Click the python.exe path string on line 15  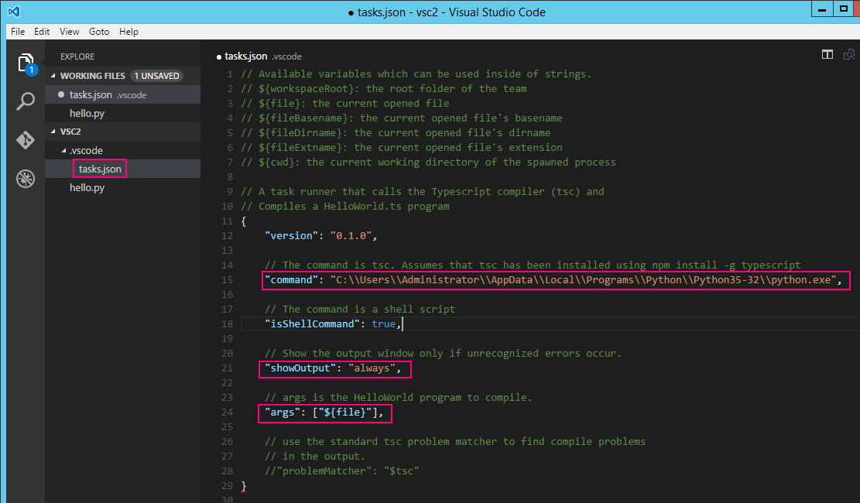click(x=584, y=280)
